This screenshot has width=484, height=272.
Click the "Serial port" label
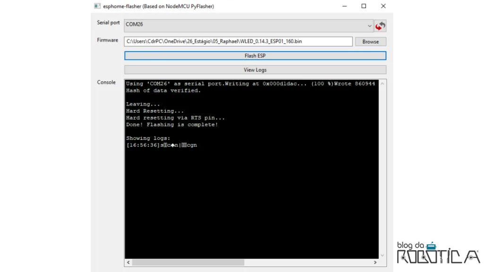pyautogui.click(x=108, y=23)
